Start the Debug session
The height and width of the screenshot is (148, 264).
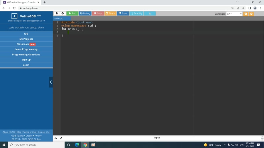point(85,14)
